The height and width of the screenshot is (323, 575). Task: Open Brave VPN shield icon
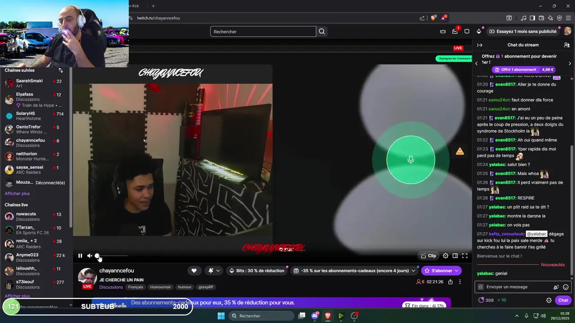tap(559, 18)
